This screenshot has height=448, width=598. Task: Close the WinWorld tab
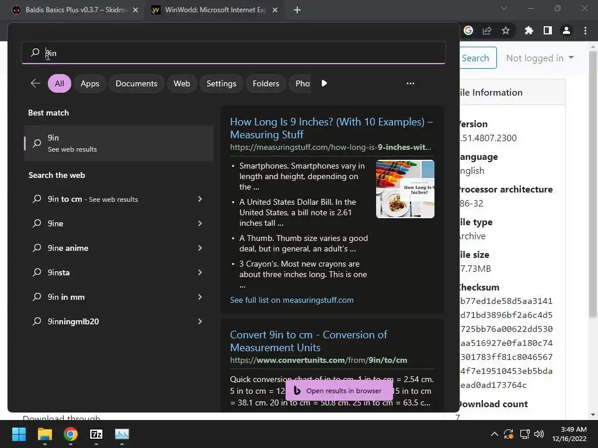[275, 10]
